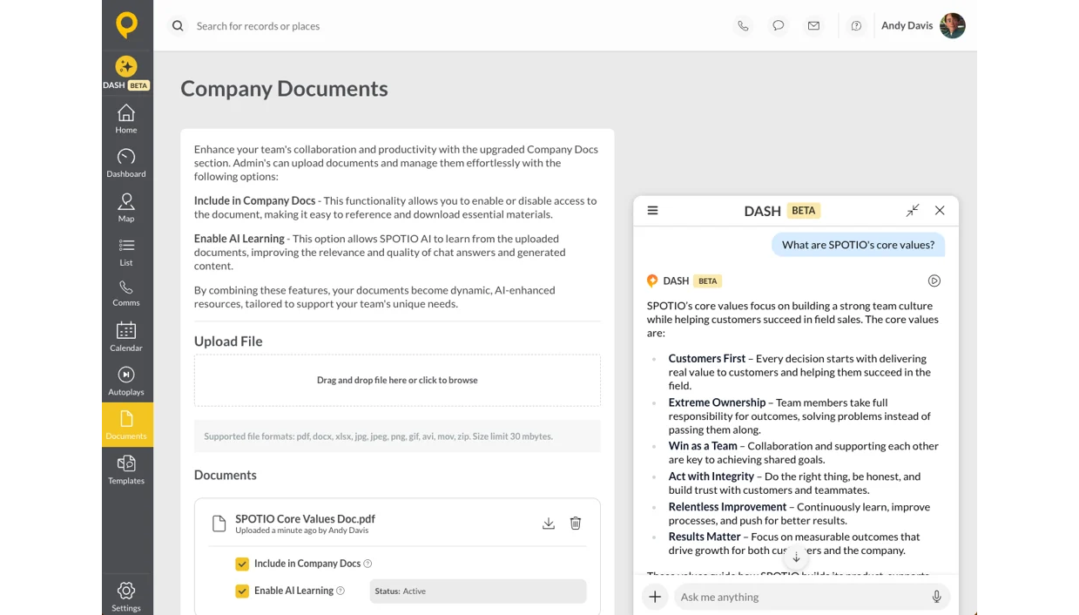Click microphone in Ask me anything
The image size is (1079, 615).
pyautogui.click(x=936, y=597)
